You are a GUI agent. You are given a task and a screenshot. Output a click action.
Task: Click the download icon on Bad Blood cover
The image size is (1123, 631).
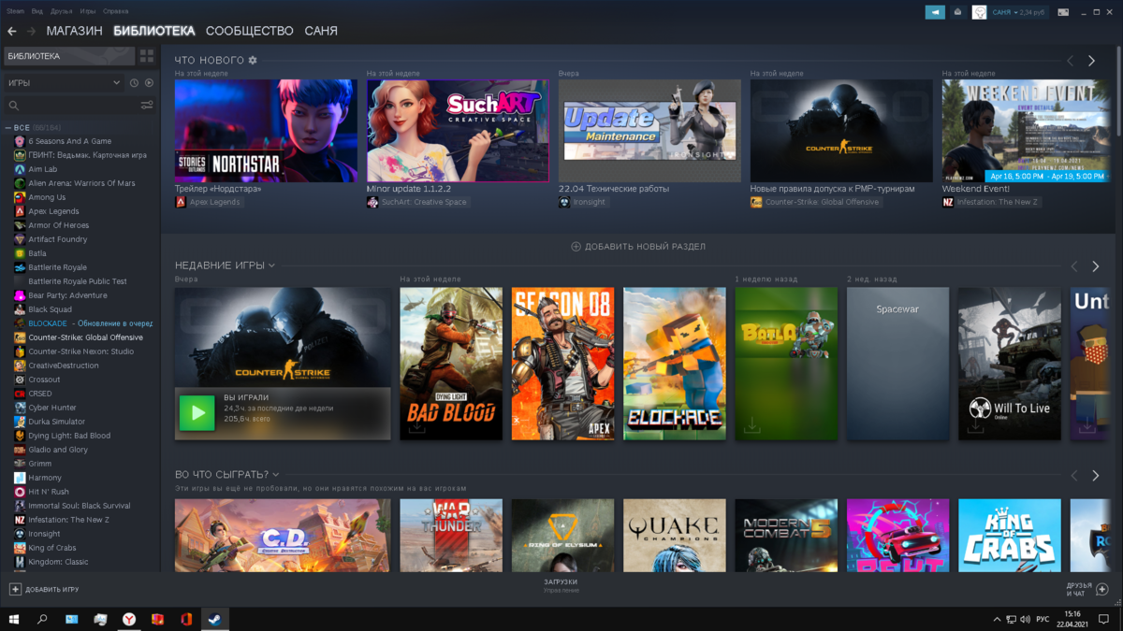pos(417,426)
